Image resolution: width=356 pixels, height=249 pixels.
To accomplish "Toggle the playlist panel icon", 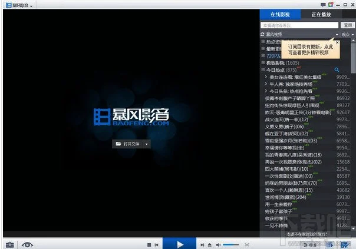I will pyautogui.click(x=329, y=245).
